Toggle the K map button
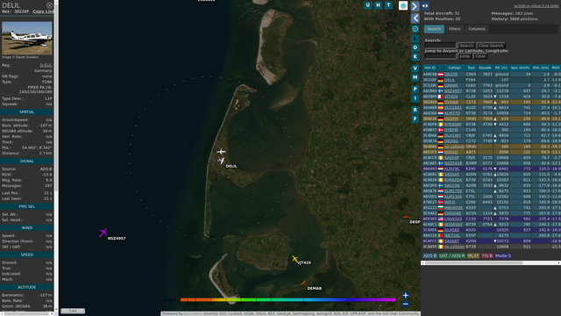This screenshot has height=316, width=561. click(415, 56)
